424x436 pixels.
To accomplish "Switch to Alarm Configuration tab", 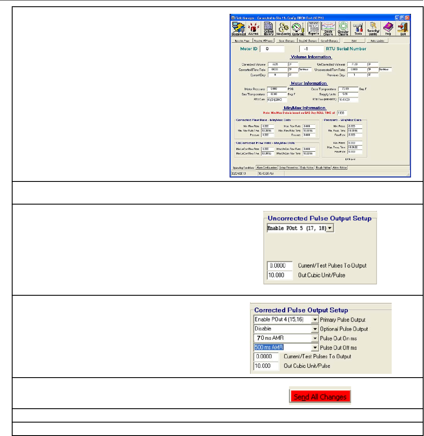I will (x=267, y=168).
